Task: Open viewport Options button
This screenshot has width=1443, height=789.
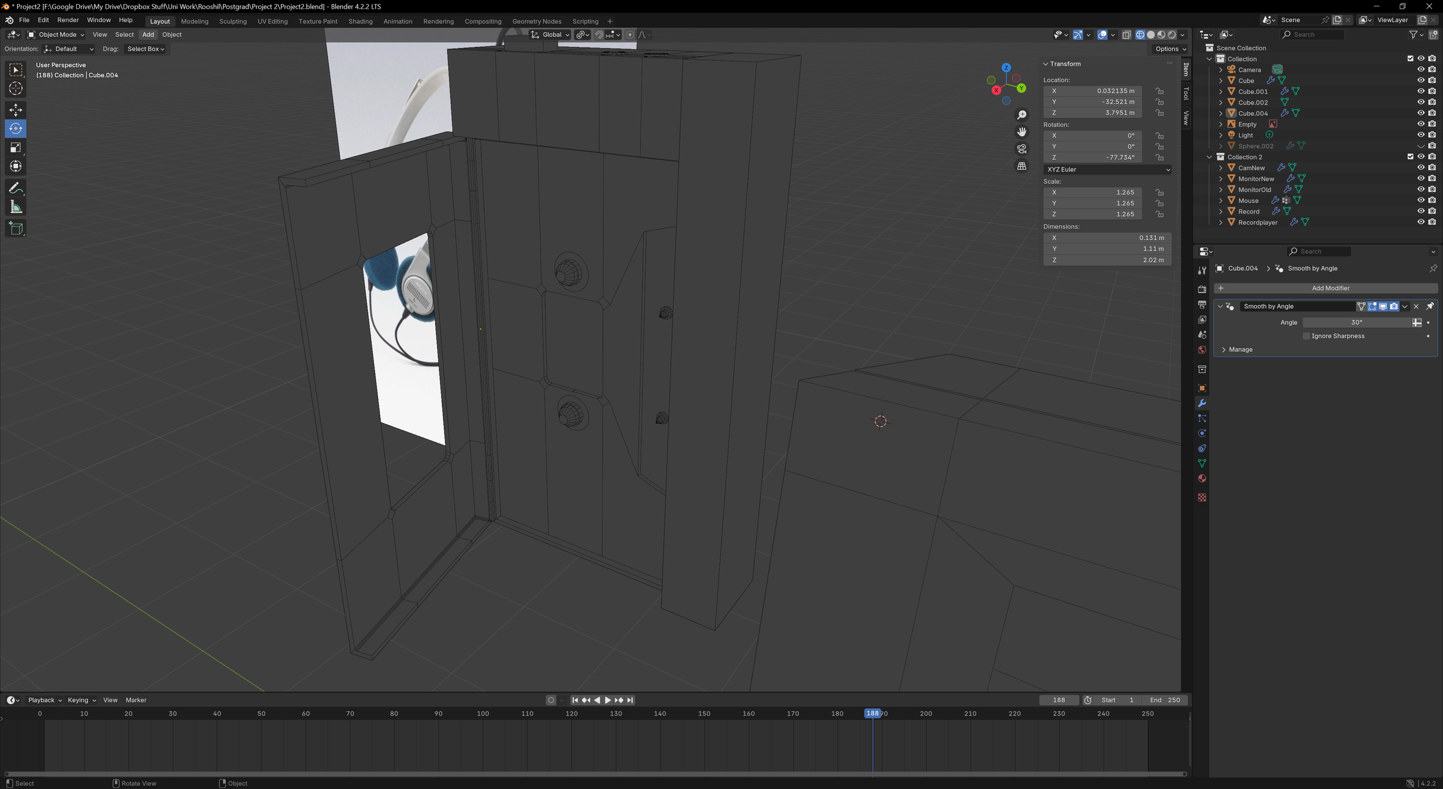Action: (x=1170, y=49)
